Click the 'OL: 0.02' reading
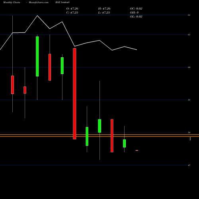 [136, 16]
